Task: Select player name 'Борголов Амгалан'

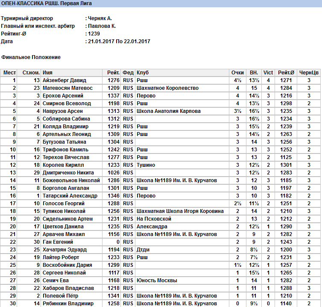Action: tap(66, 188)
